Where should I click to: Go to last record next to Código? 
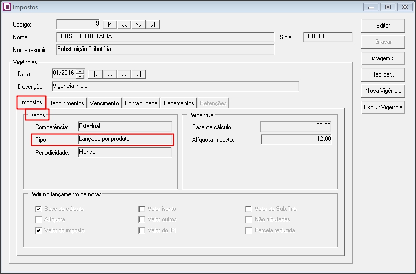pyautogui.click(x=153, y=24)
